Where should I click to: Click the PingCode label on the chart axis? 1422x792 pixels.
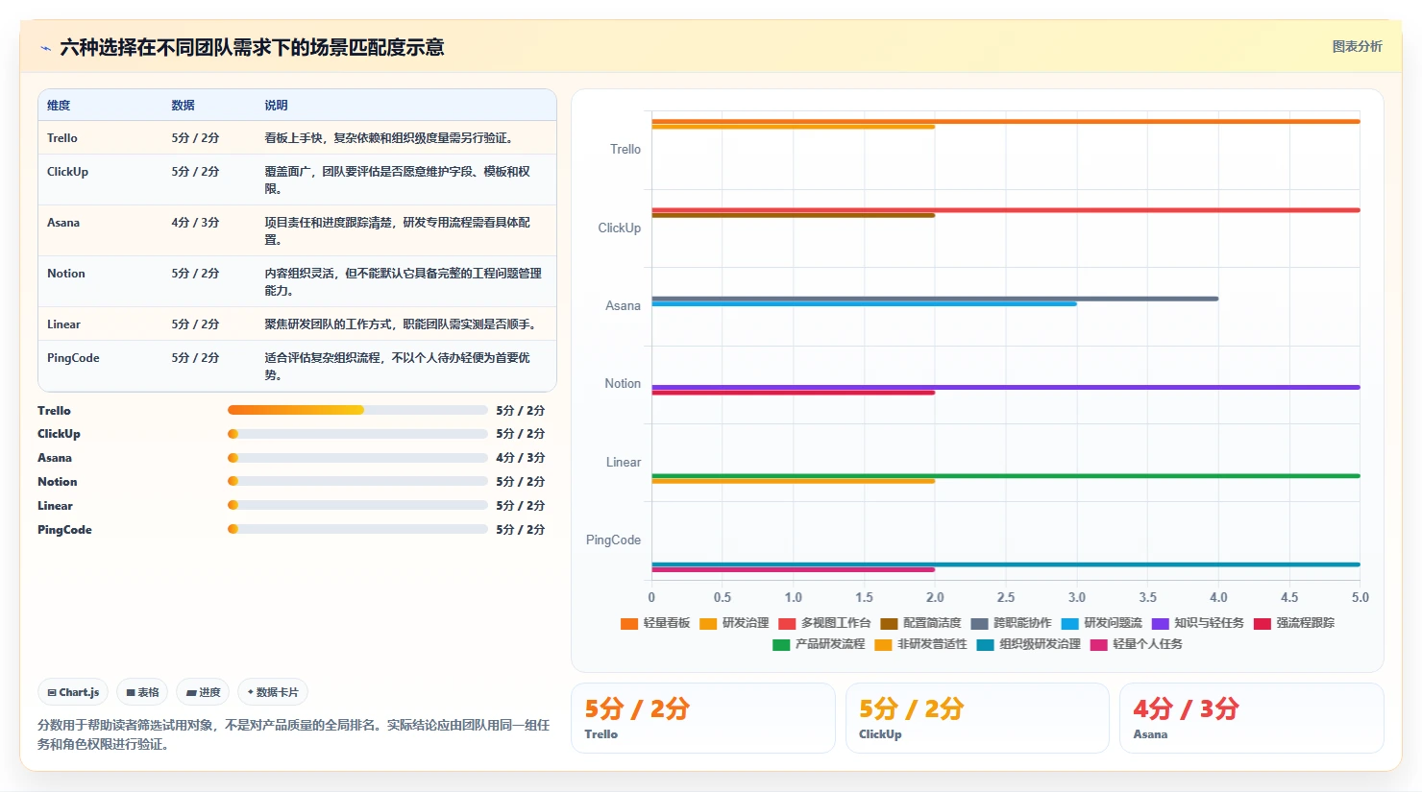613,540
